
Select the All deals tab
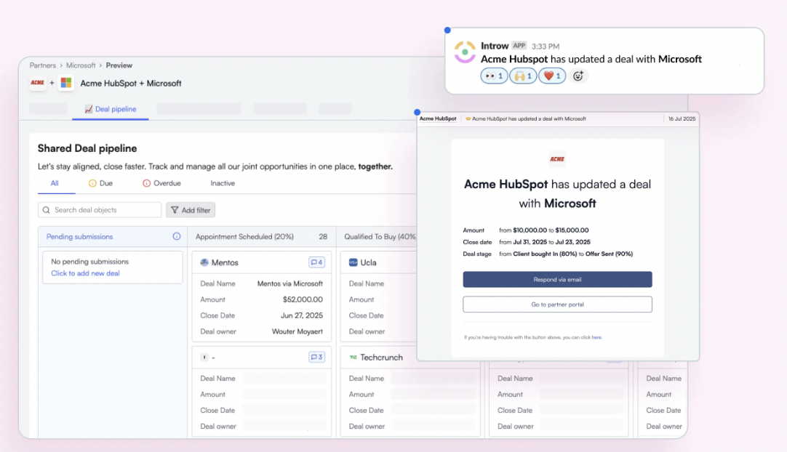pyautogui.click(x=55, y=183)
